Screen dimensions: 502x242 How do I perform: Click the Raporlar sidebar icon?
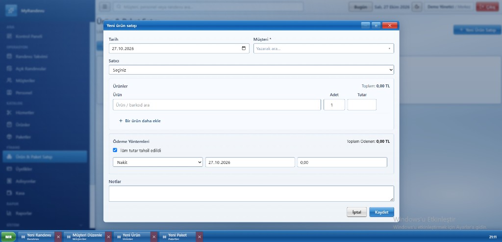(x=9, y=213)
